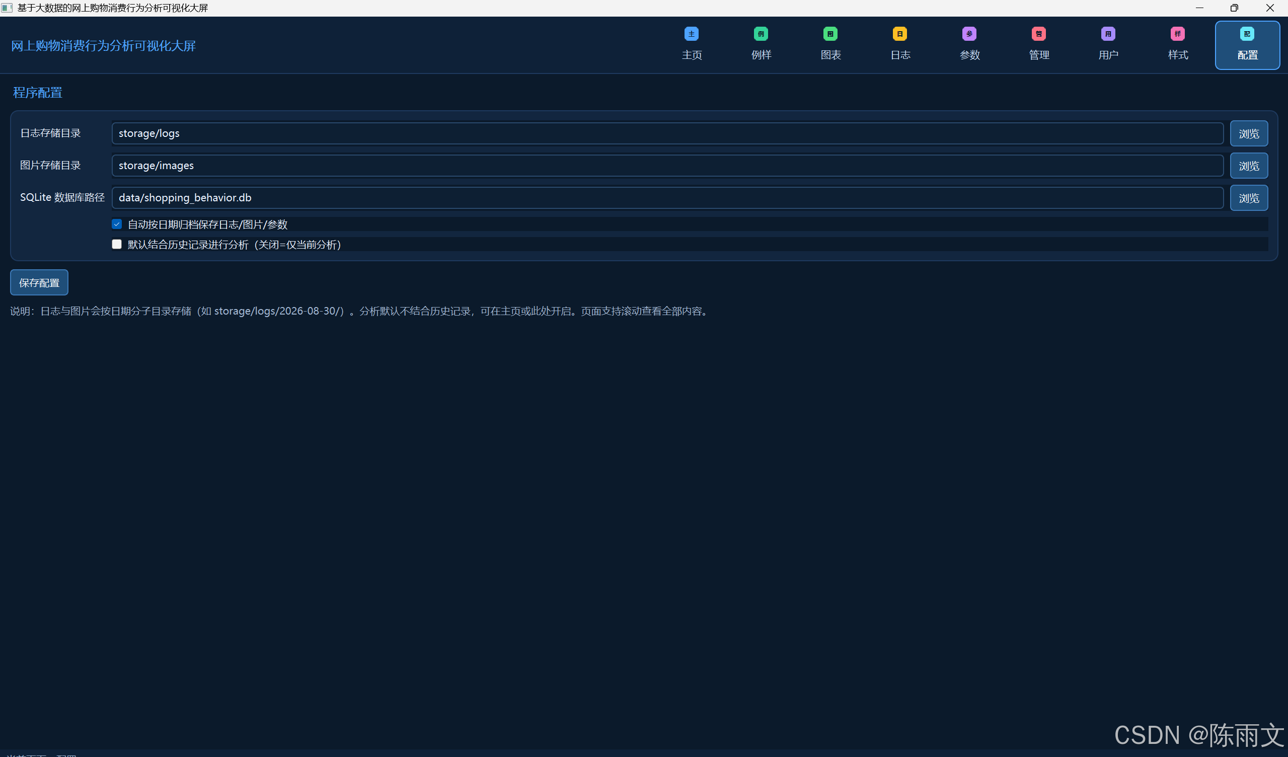Browse for 日志存储目录 folder
This screenshot has width=1288, height=757.
[1249, 133]
